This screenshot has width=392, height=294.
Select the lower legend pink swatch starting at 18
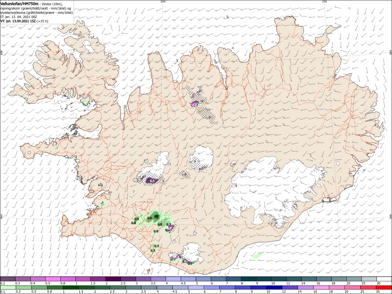337,288
